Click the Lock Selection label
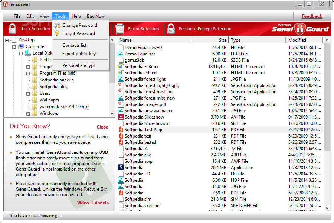The height and width of the screenshot is (223, 334). click(36, 29)
